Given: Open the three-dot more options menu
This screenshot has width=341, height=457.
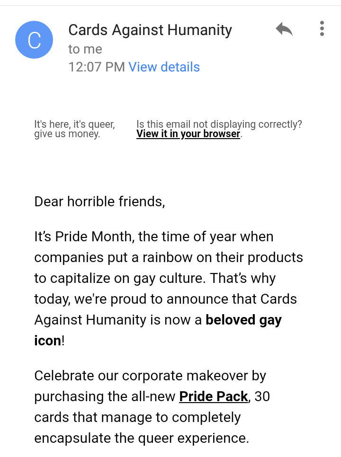Looking at the screenshot, I should [x=322, y=28].
